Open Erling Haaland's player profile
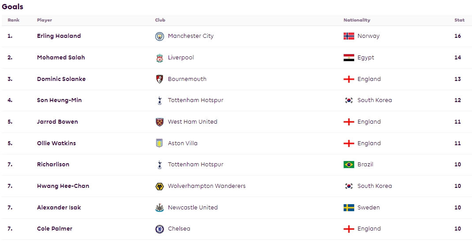The image size is (472, 242). 59,36
